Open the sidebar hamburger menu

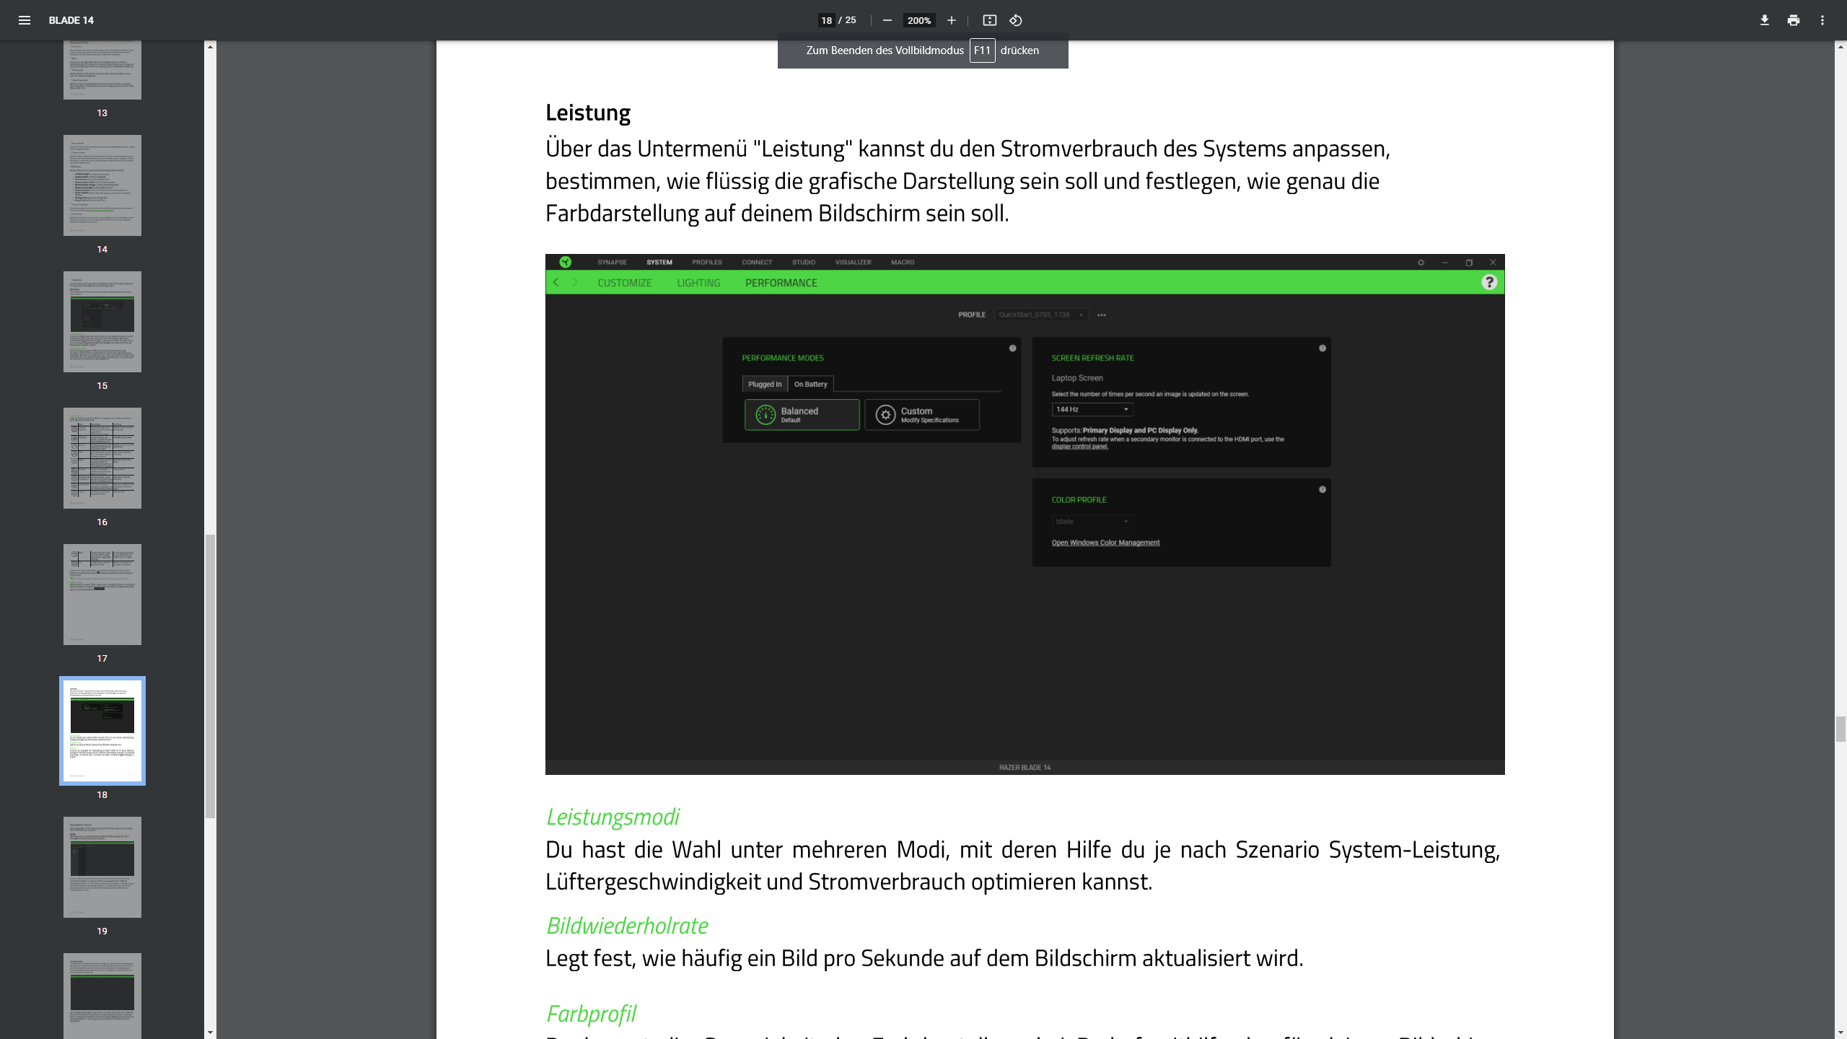[25, 20]
